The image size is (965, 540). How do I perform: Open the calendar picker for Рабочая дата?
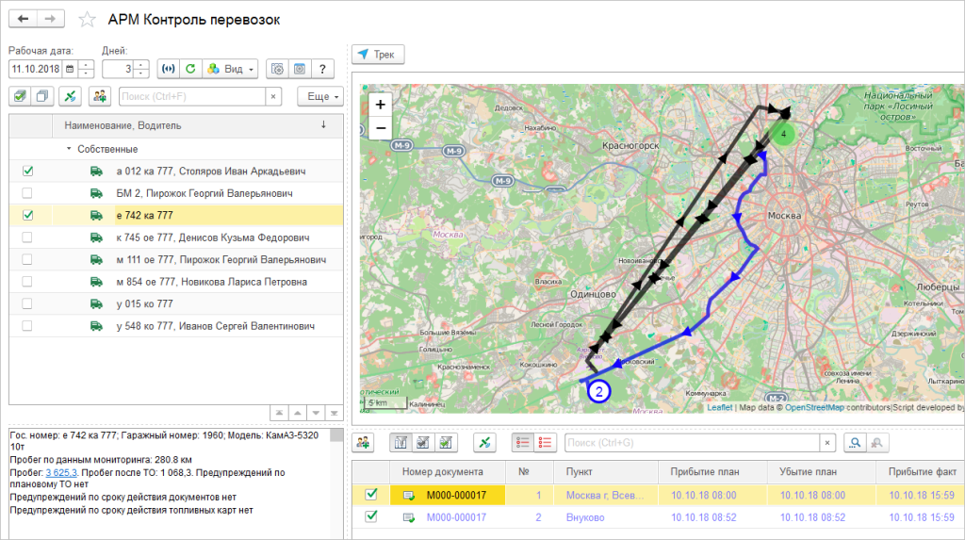[x=72, y=69]
